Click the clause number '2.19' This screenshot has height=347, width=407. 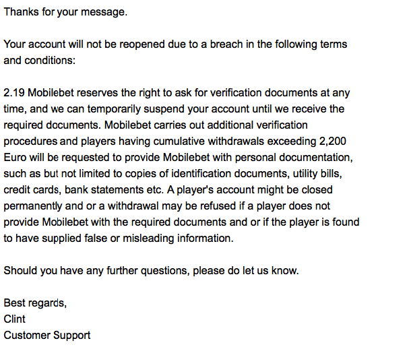14,93
